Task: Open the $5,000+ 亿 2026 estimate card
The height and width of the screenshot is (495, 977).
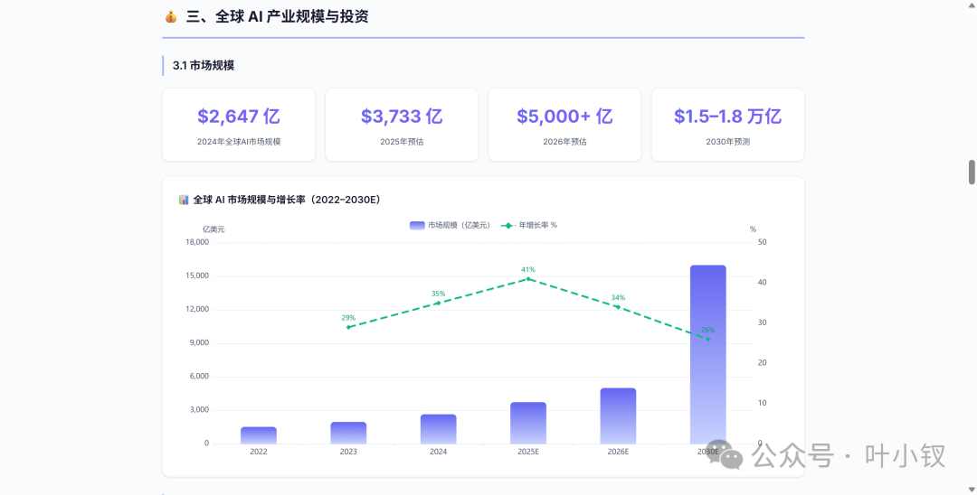Action: point(564,125)
